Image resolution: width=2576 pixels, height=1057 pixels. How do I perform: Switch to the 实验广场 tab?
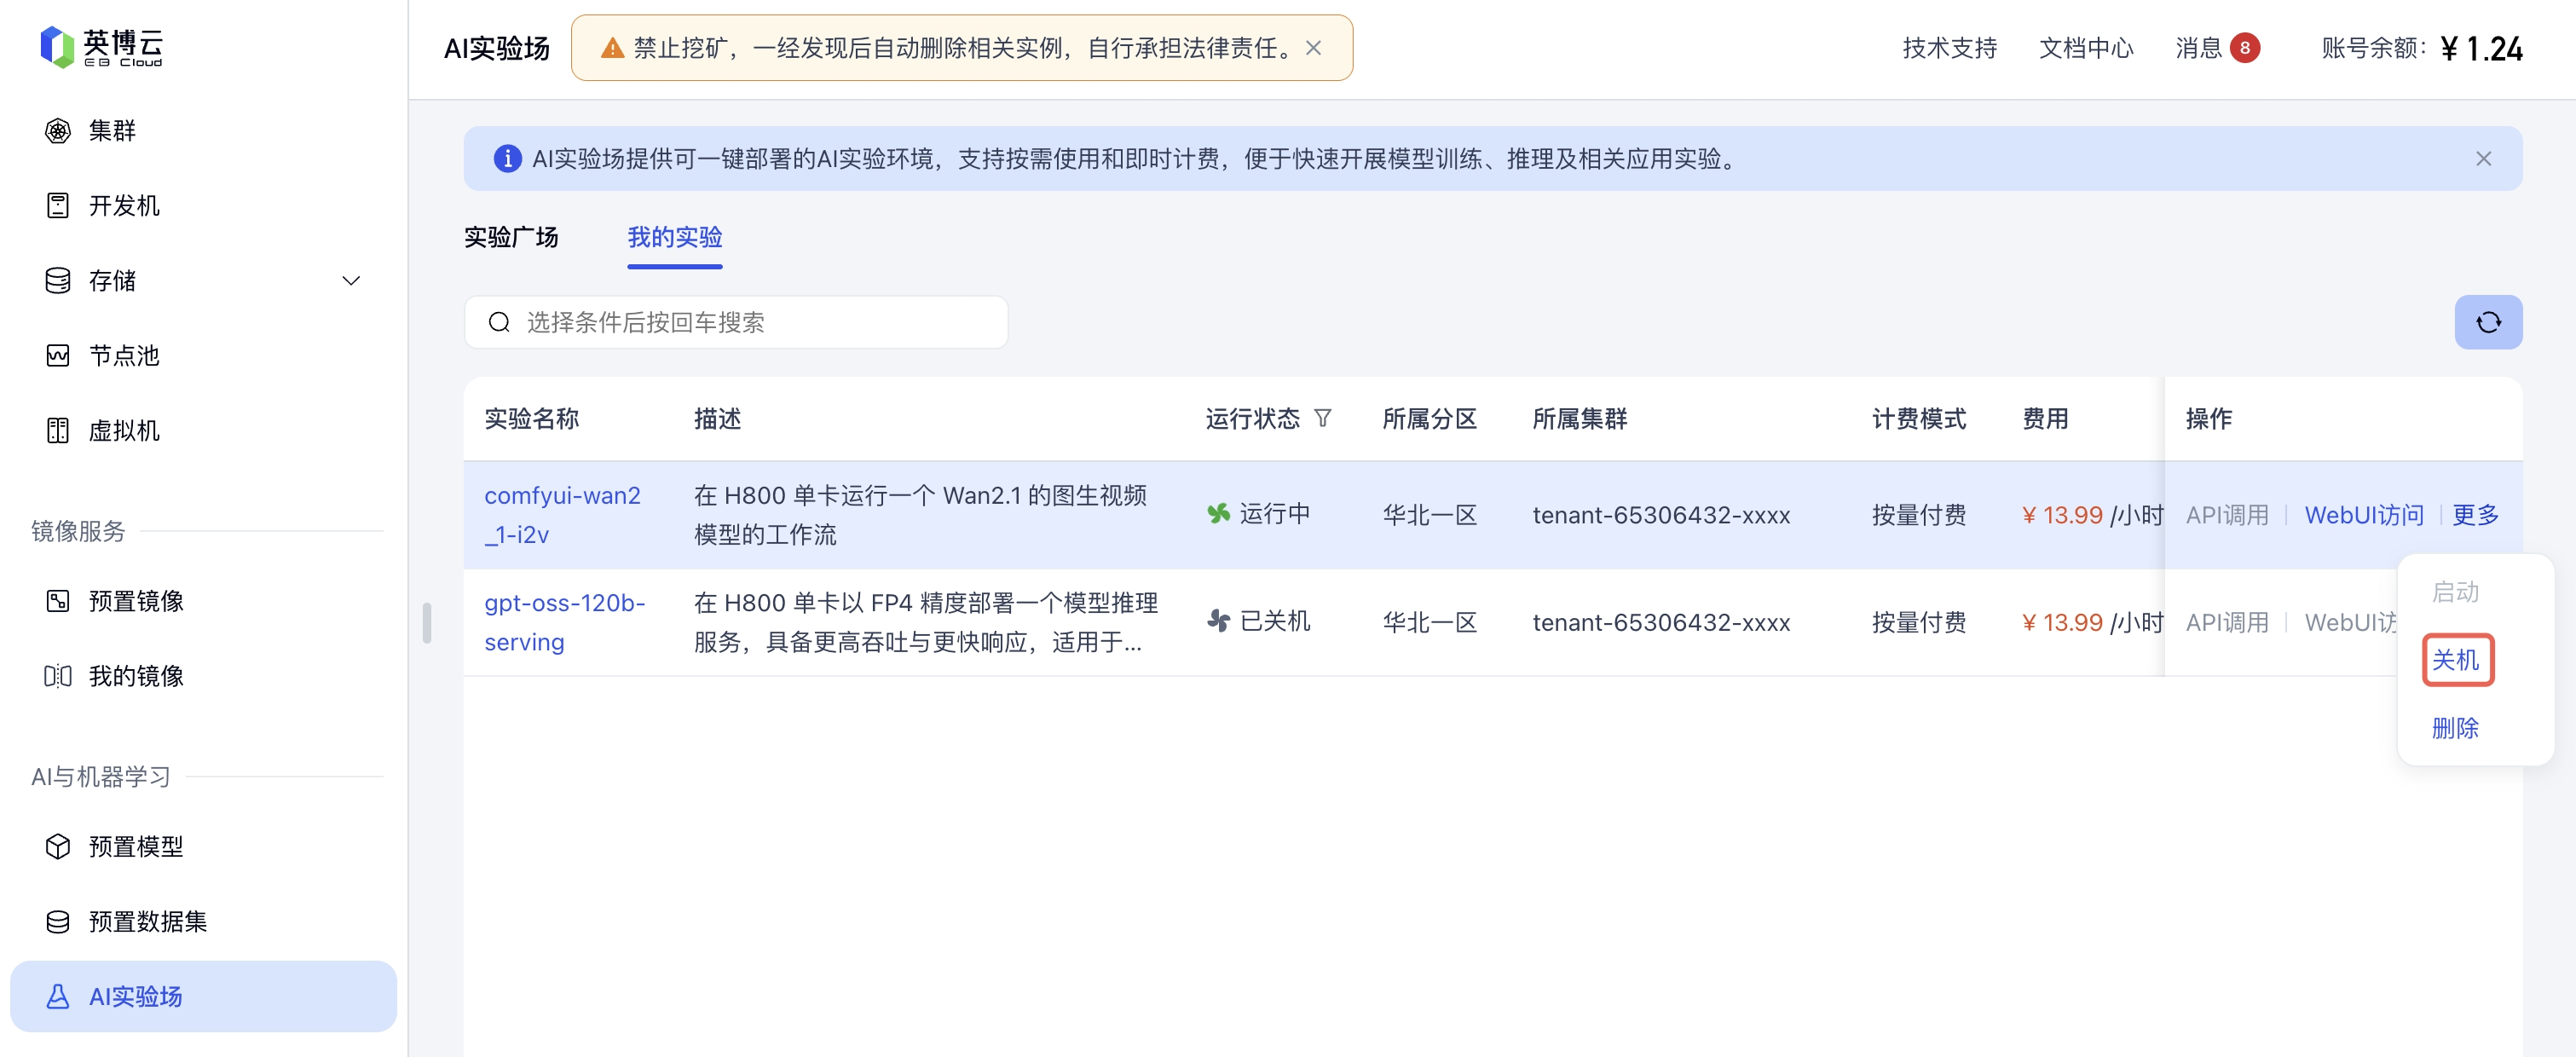[x=511, y=237]
